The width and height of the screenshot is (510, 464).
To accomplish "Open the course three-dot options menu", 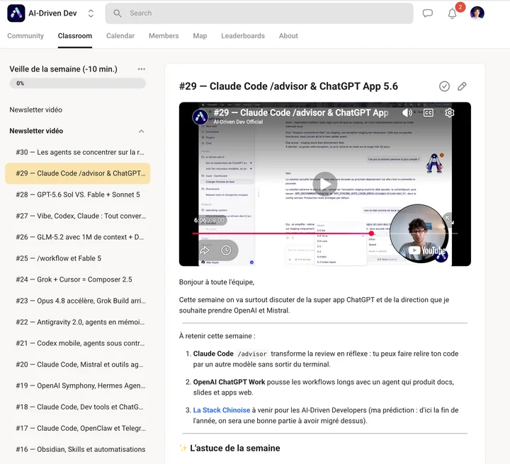I will point(141,69).
